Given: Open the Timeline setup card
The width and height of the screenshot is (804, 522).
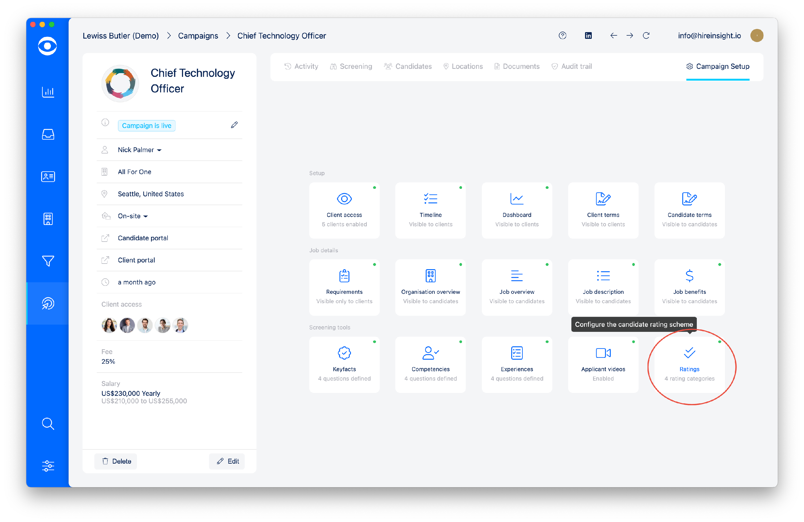Looking at the screenshot, I should tap(430, 210).
